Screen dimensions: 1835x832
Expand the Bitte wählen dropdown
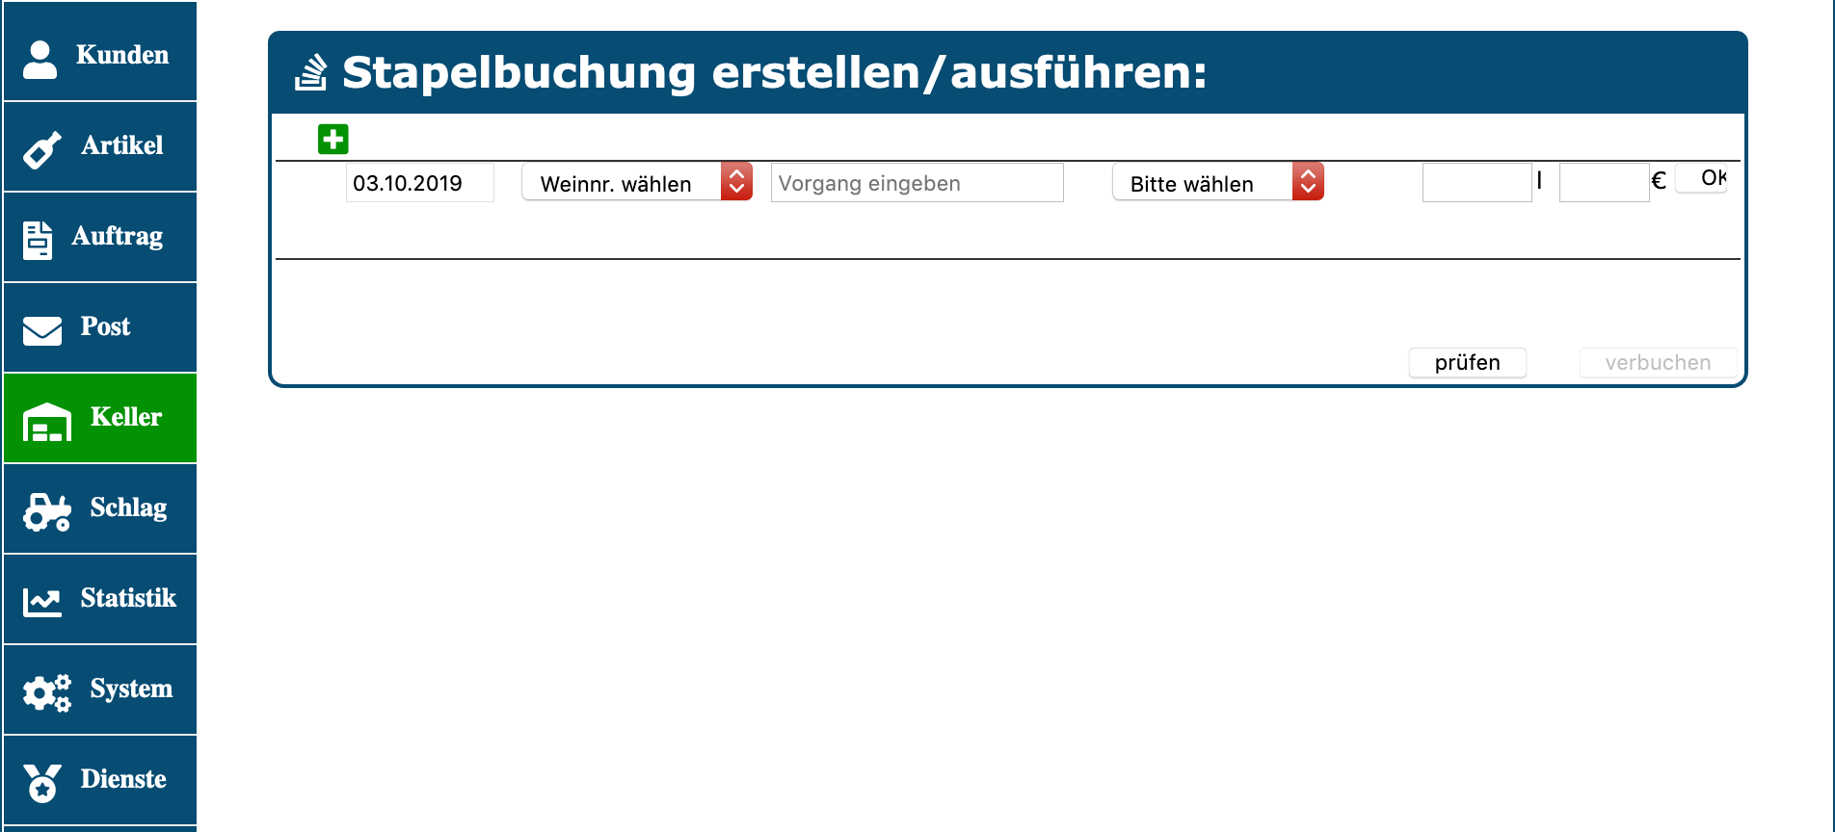[1217, 182]
